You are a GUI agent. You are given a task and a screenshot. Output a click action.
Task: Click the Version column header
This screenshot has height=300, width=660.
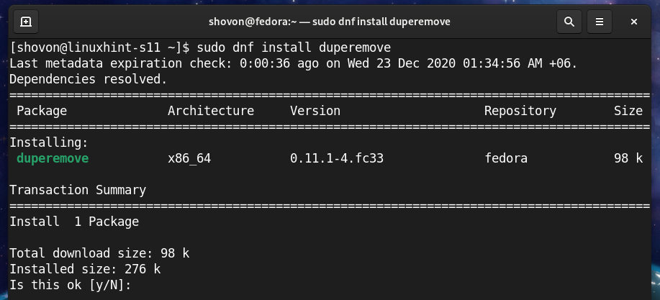pos(315,111)
